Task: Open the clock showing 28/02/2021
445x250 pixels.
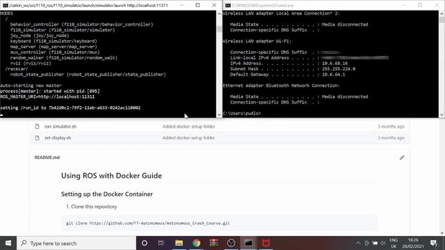Action: pyautogui.click(x=413, y=243)
